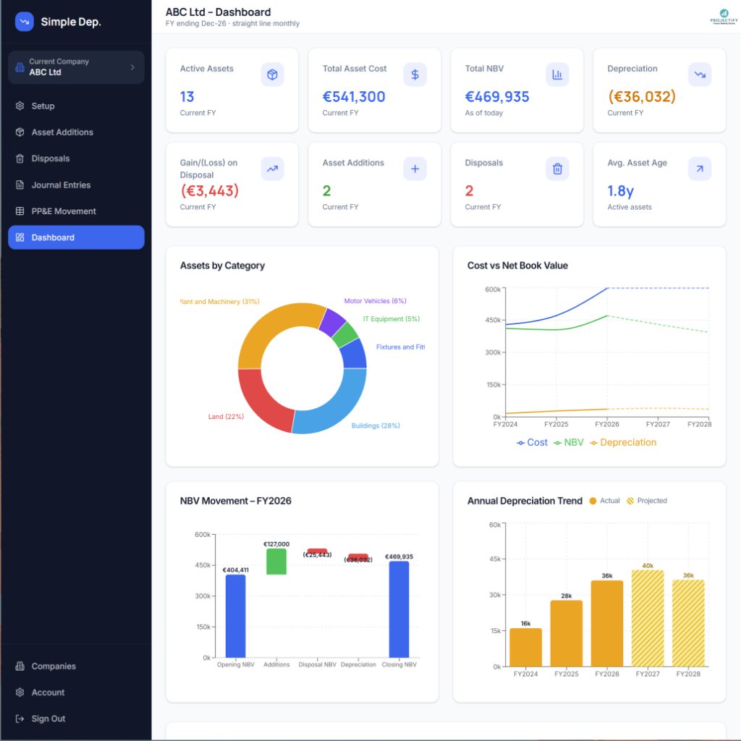Click the Depreciation trending-down icon
This screenshot has height=741, width=741.
pos(700,75)
